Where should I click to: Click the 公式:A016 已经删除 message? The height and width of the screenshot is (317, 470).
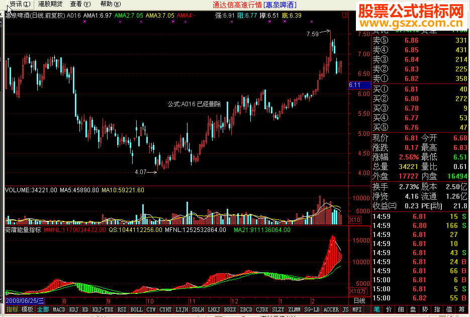tap(194, 104)
